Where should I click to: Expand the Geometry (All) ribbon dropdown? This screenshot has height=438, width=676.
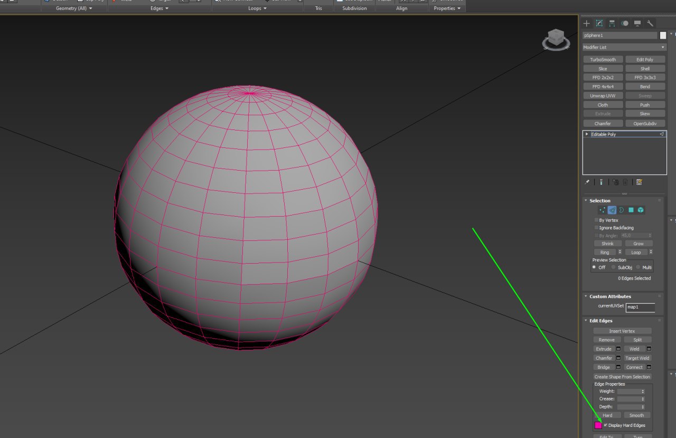(74, 8)
